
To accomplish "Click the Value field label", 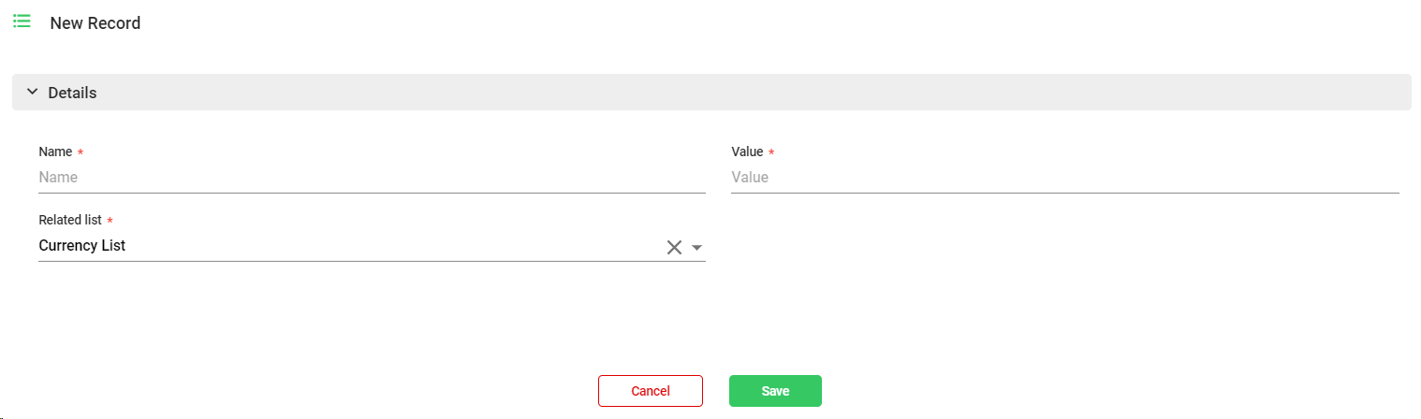I will [747, 152].
